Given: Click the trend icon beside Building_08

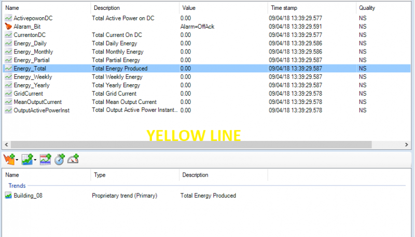Looking at the screenshot, I should (8, 195).
